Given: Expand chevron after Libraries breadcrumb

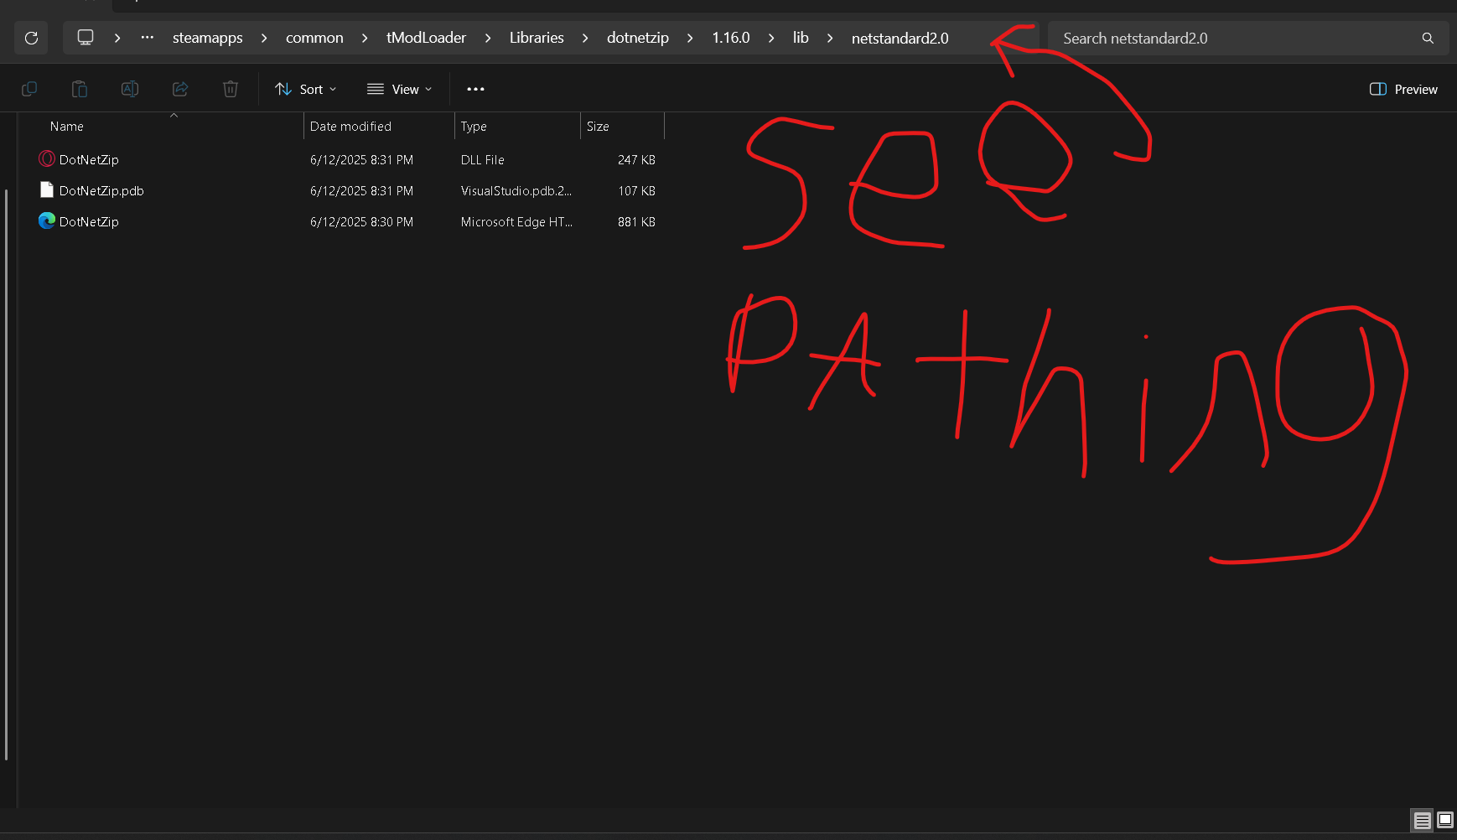Looking at the screenshot, I should click(x=585, y=38).
